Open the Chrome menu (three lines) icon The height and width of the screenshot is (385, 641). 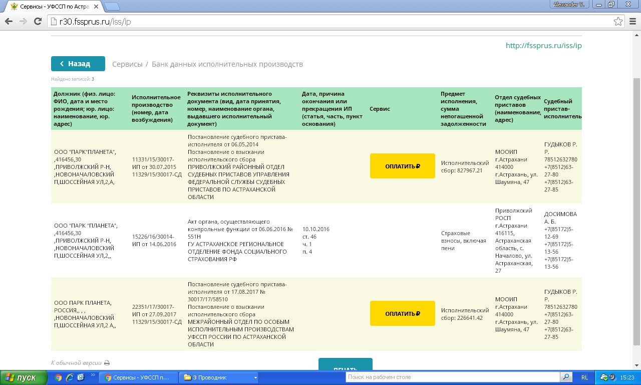[x=632, y=22]
